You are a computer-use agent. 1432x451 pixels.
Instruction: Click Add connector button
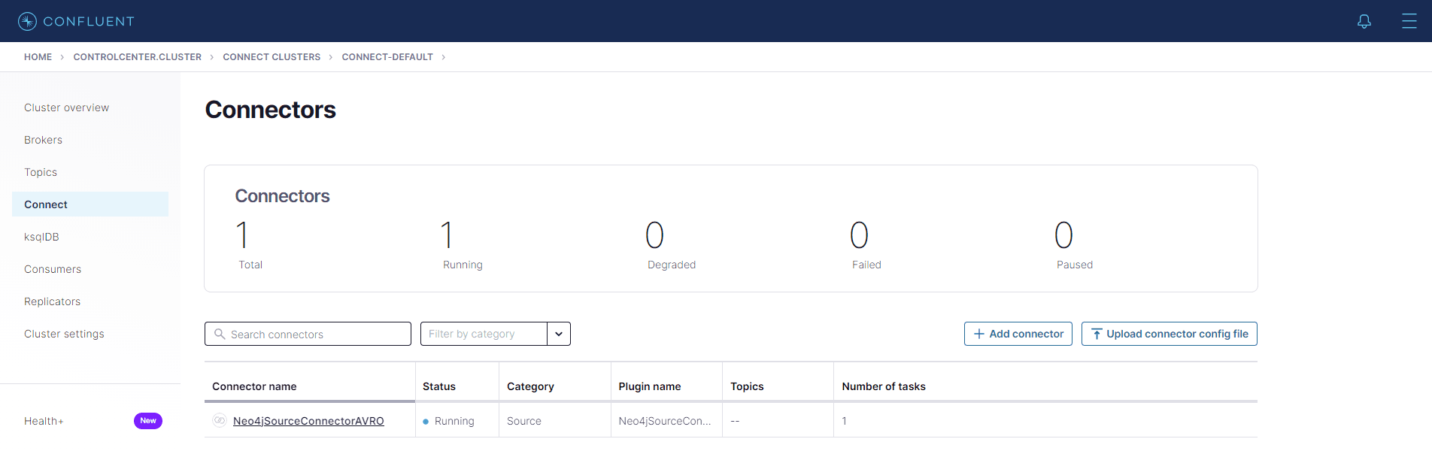tap(1018, 334)
